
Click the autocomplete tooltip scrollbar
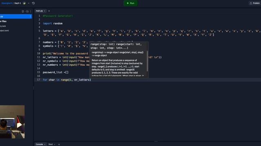point(147,61)
